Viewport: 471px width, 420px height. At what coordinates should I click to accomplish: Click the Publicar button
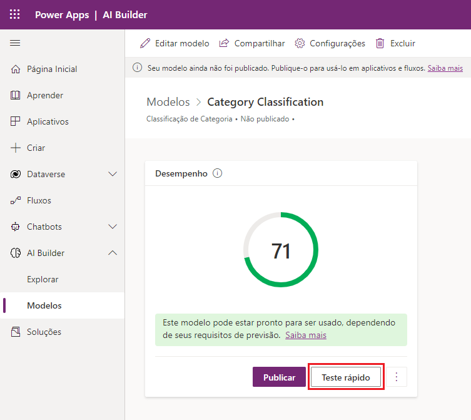pyautogui.click(x=279, y=377)
